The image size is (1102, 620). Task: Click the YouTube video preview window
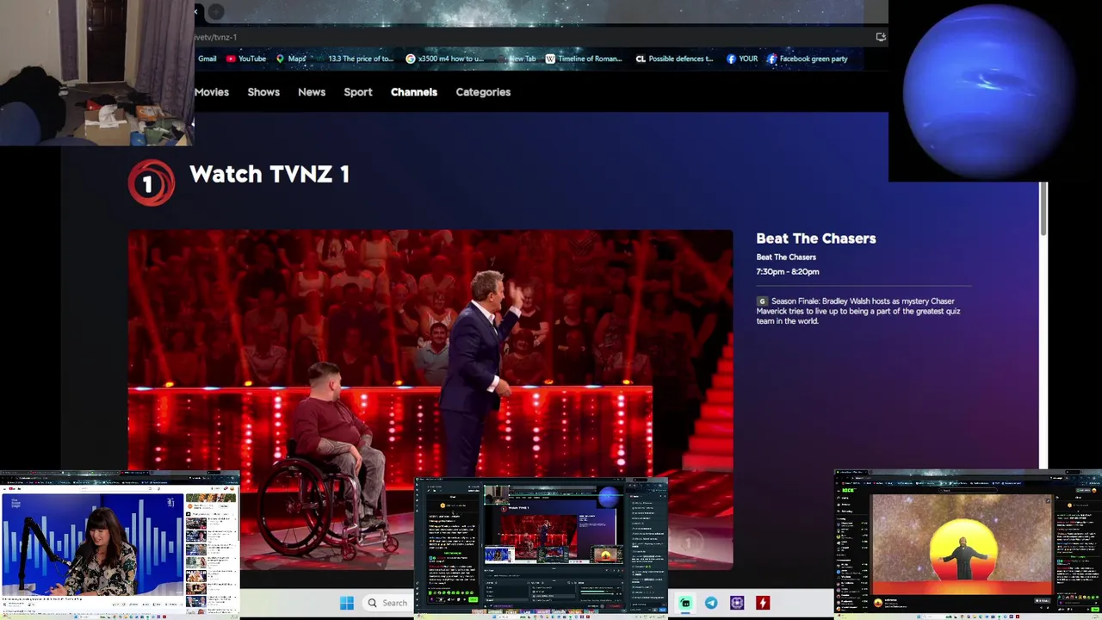[x=120, y=544]
